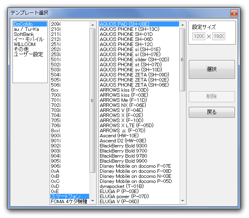Click the 選択 button
This screenshot has width=249, height=218.
tap(212, 69)
